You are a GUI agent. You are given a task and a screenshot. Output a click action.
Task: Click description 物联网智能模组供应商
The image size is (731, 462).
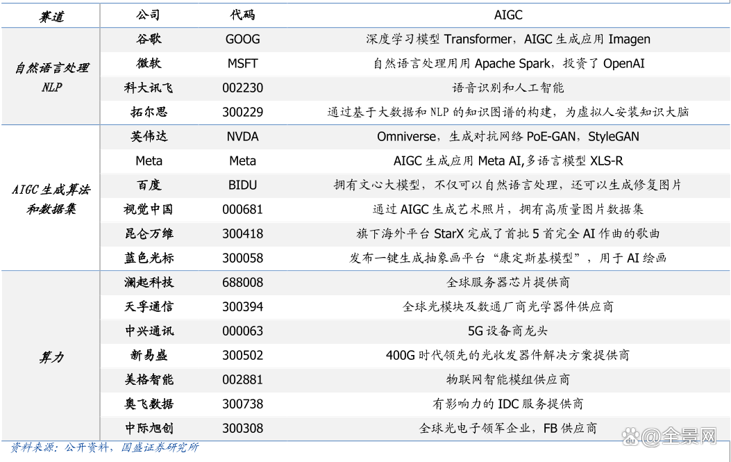point(508,379)
